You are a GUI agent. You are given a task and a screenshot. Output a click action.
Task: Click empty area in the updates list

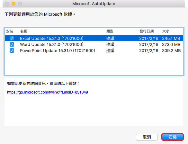click(x=94, y=64)
